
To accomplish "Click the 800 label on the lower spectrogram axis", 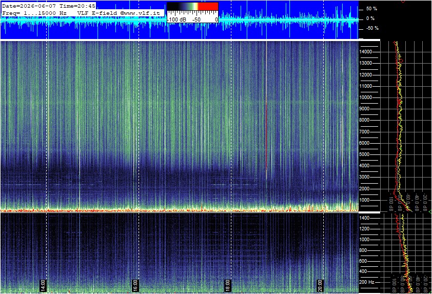I will 363,250.
